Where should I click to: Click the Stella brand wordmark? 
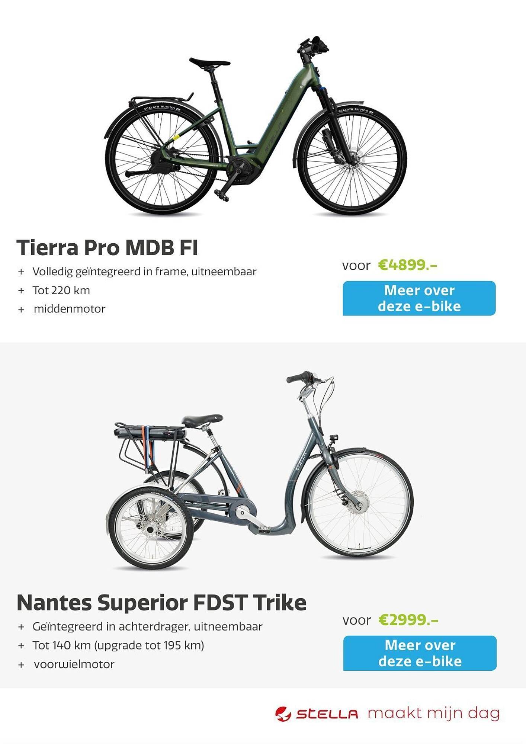[x=327, y=714]
